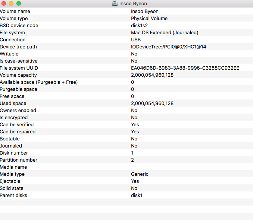253x222 pixels.
Task: Click the Volume capacity row label
Action: click(19, 75)
